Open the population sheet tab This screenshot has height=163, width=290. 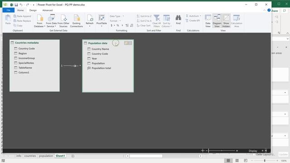coord(46,156)
